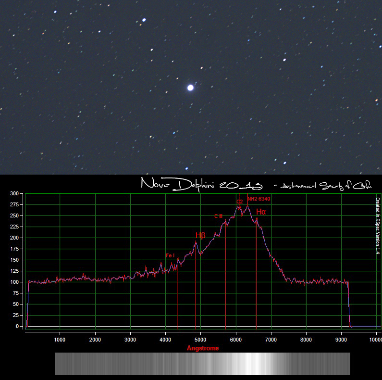Click the 1000 tick label on the wavelength axis

click(60, 340)
